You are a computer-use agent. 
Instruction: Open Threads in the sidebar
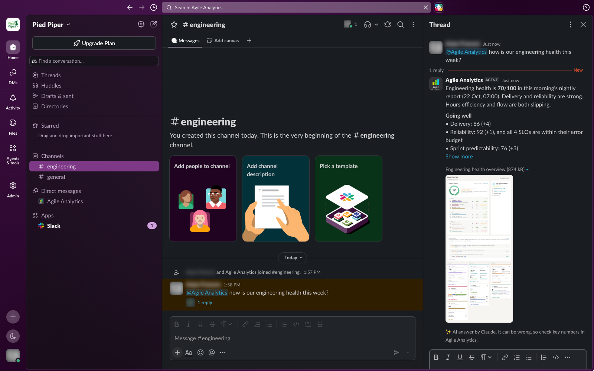94,75
